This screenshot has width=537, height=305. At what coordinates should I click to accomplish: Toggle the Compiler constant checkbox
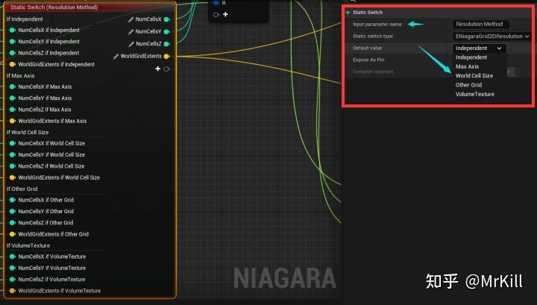pyautogui.click(x=511, y=72)
